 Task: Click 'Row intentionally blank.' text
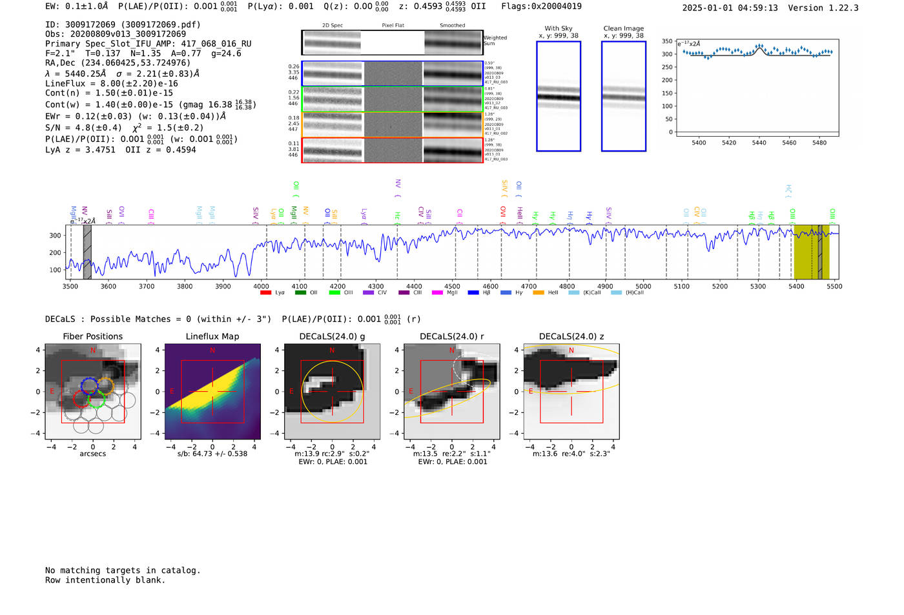(105, 580)
